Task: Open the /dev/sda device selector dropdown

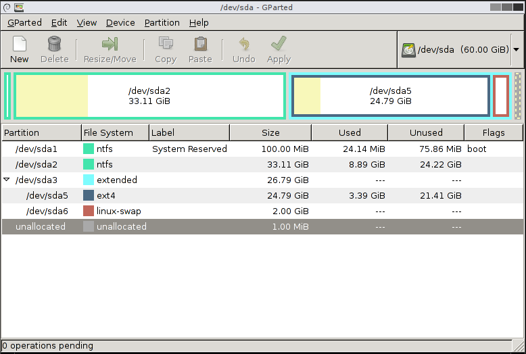Action: pos(516,50)
